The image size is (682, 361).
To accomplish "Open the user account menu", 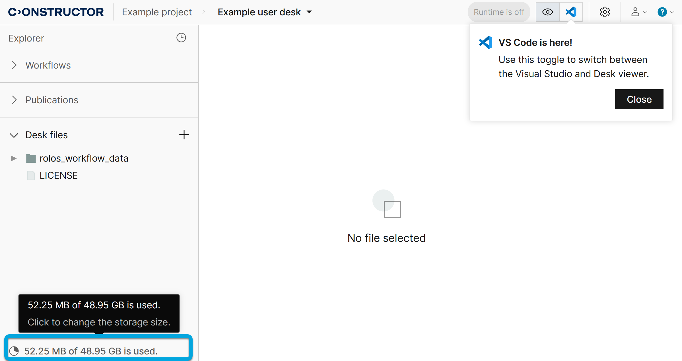I will click(638, 12).
